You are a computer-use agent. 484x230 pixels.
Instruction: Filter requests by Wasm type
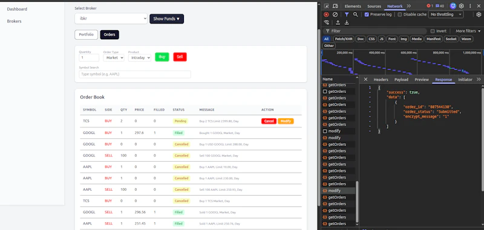click(466, 39)
